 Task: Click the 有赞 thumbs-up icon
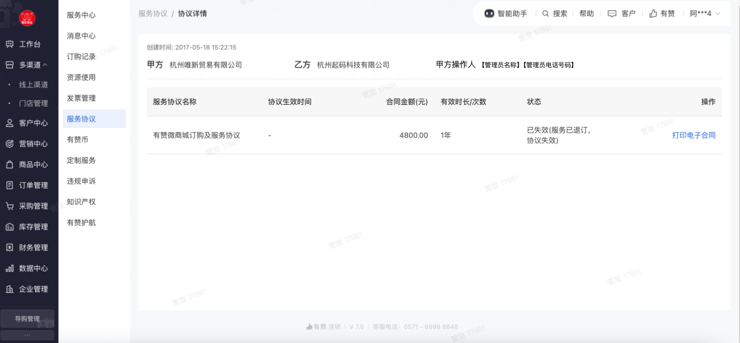coord(653,14)
